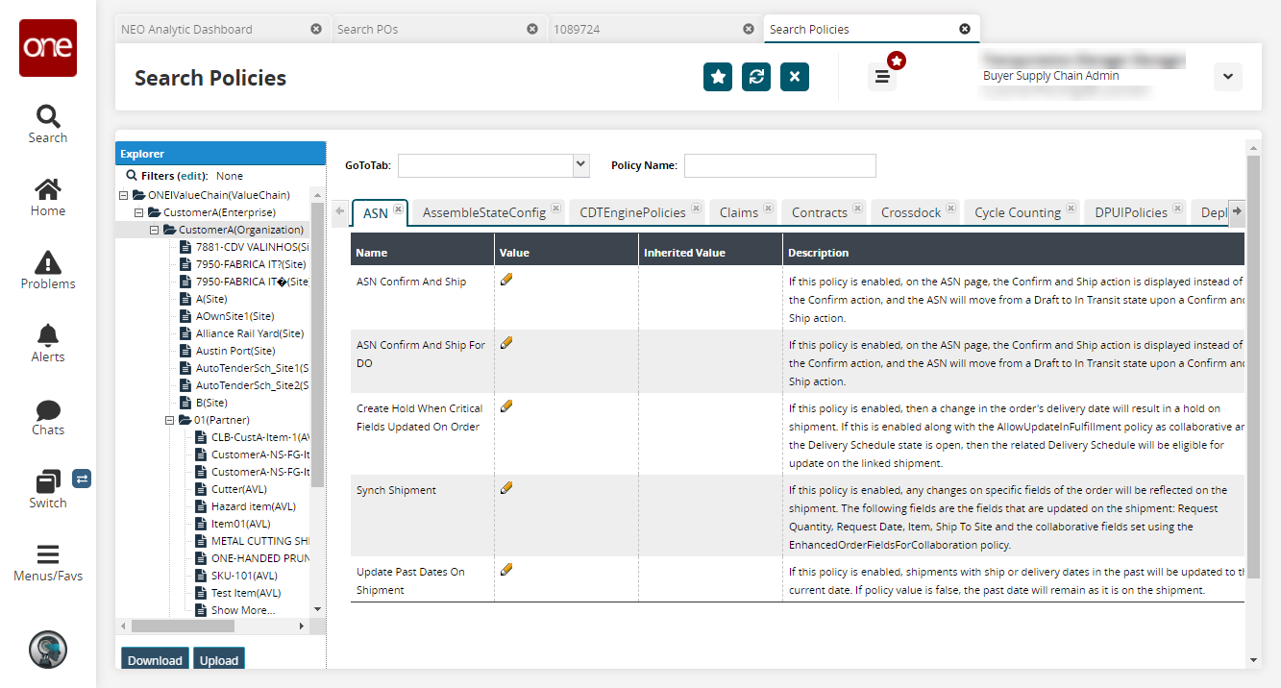Click the Download button

click(155, 659)
